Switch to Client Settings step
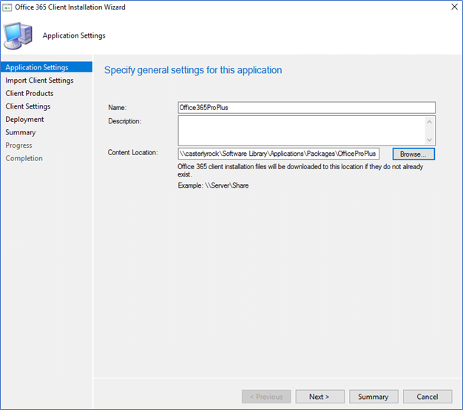The width and height of the screenshot is (463, 410). click(28, 106)
